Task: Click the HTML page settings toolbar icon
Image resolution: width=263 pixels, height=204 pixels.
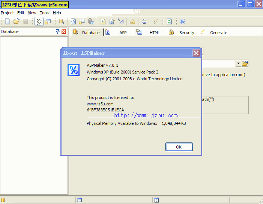Action: (x=103, y=21)
